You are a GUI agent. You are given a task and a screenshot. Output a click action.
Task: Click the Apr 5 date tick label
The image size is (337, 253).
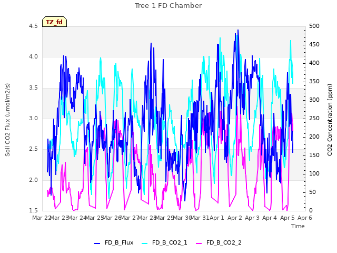click(x=288, y=218)
